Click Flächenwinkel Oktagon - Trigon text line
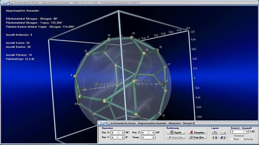 [34, 23]
